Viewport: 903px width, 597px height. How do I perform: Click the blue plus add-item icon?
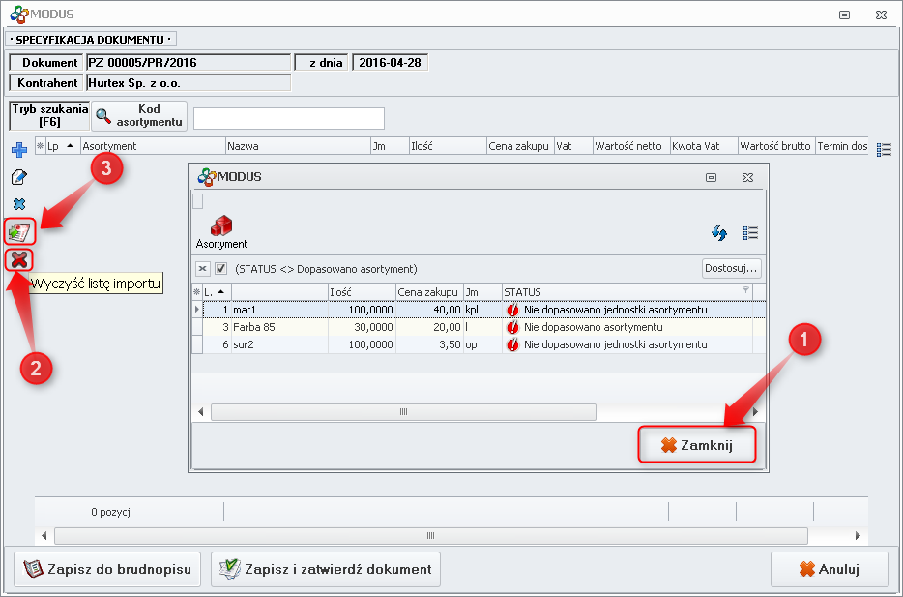click(18, 149)
